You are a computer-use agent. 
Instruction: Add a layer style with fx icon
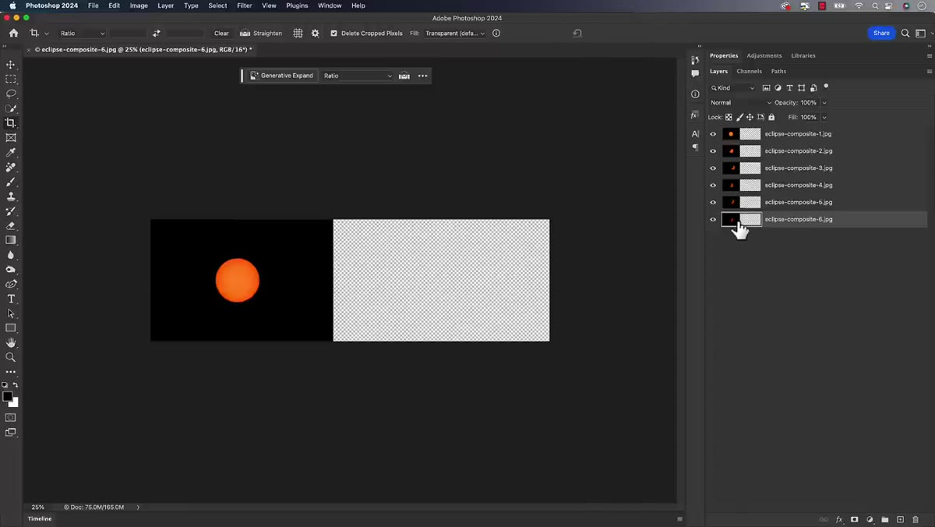pos(839,519)
